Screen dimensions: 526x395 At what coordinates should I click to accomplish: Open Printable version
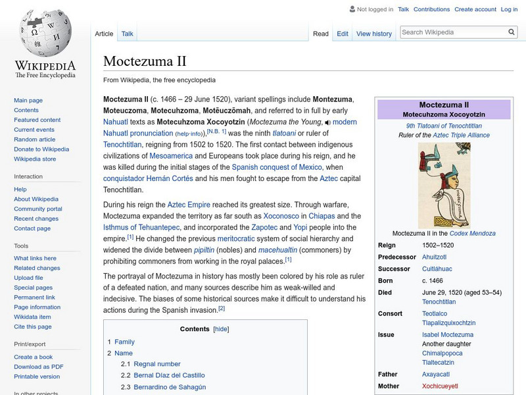(x=37, y=377)
